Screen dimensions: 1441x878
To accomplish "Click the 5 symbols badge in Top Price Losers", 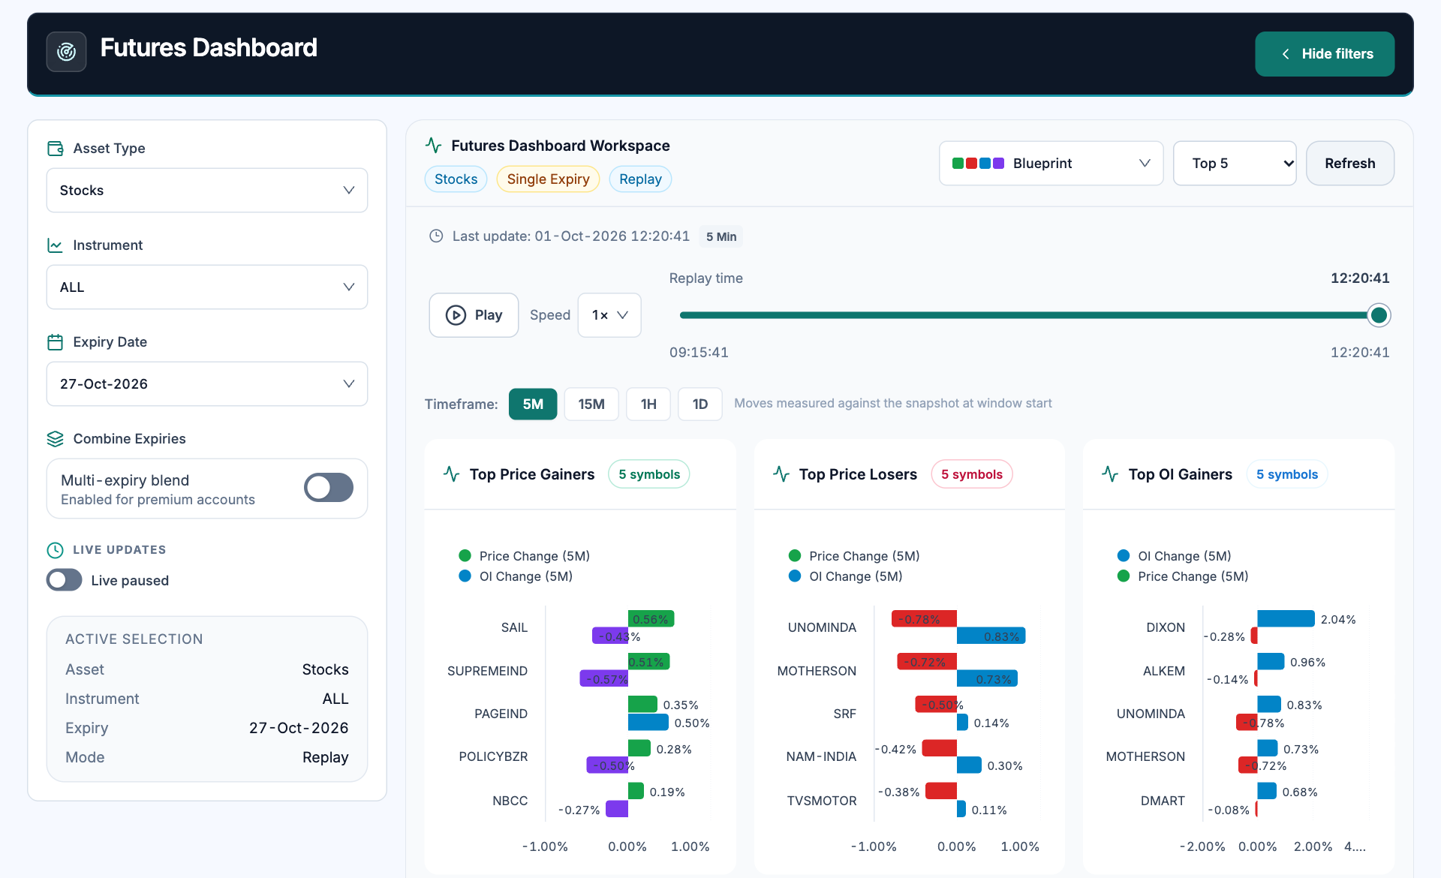I will 972,474.
